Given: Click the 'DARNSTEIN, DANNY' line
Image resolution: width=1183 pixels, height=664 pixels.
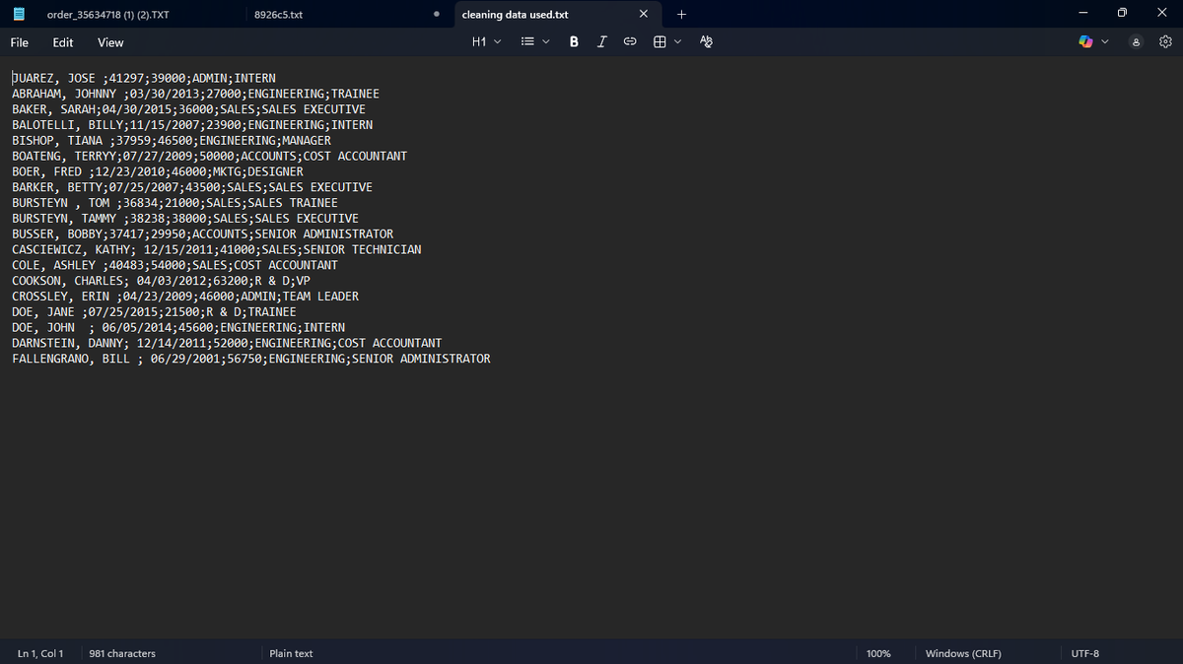Looking at the screenshot, I should click(227, 343).
